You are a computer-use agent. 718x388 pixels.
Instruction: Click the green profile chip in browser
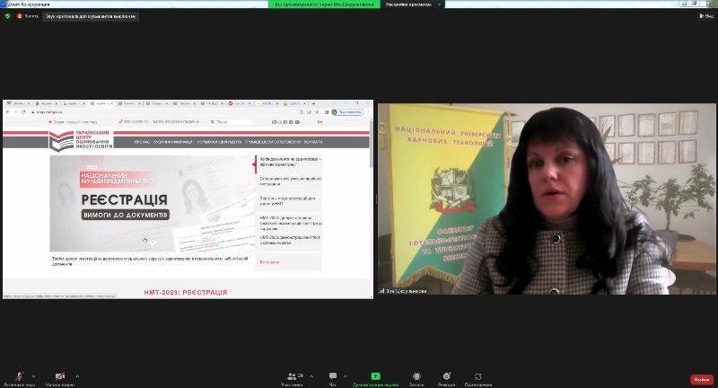[347, 111]
